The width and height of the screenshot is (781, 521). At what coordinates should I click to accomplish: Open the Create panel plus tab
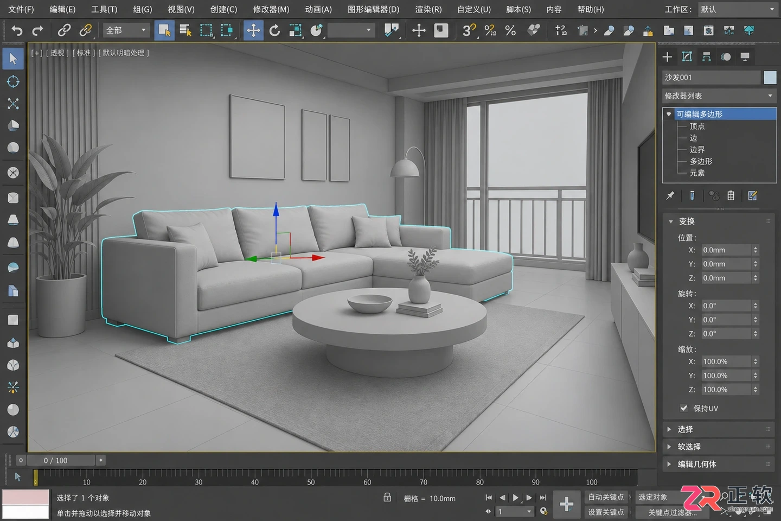[x=667, y=57]
